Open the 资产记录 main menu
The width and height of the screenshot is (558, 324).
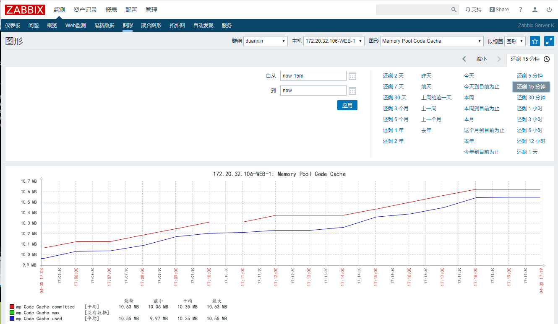coord(85,10)
